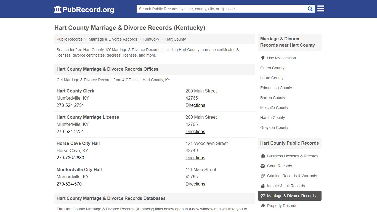This screenshot has height=212, width=377.
Task: Open Hardin County records link
Action: (x=272, y=118)
